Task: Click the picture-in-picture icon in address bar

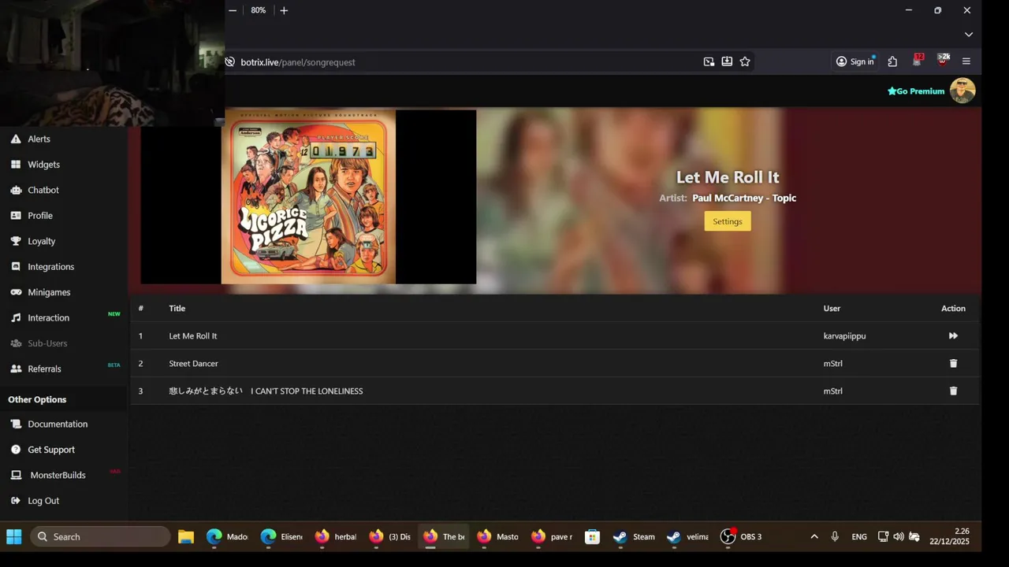Action: 709,61
